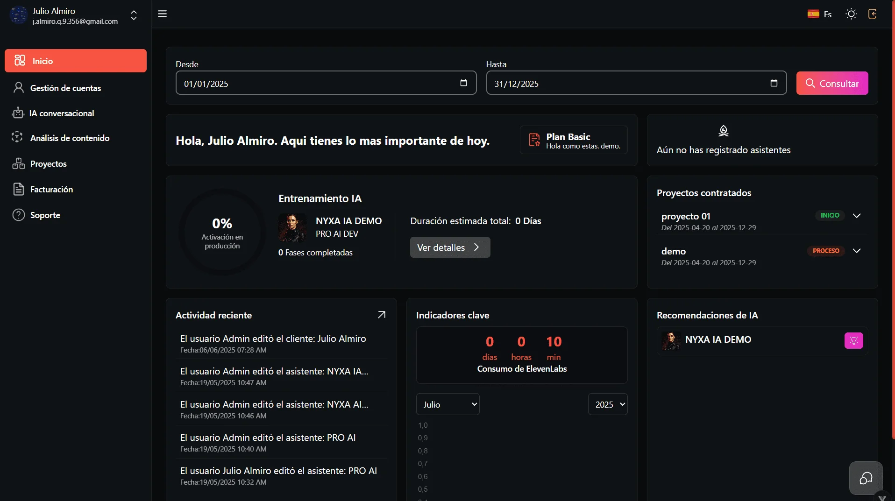Click the logout icon in top bar
The height and width of the screenshot is (501, 895).
click(872, 14)
